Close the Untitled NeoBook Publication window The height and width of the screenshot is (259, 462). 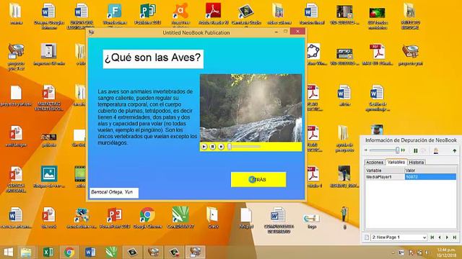(297, 32)
